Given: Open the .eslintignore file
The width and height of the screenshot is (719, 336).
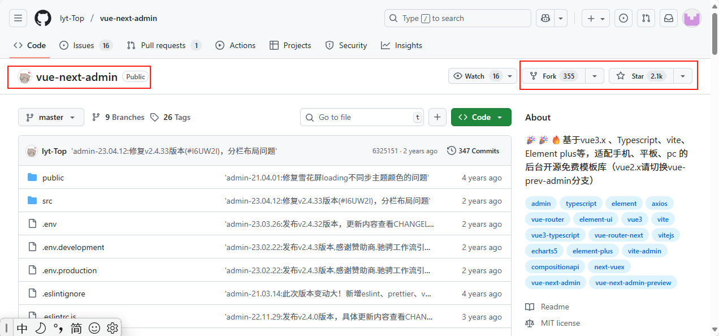Looking at the screenshot, I should tap(64, 294).
